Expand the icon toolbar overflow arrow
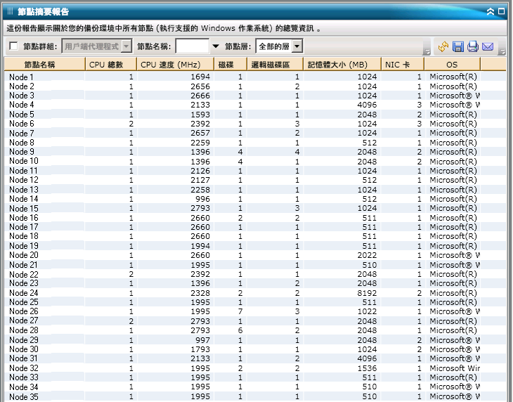Image resolution: width=513 pixels, height=402 pixels. pos(502,52)
